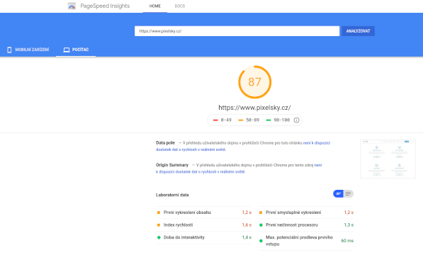Click the laptop computer icon
This screenshot has width=423, height=255.
tap(67, 50)
